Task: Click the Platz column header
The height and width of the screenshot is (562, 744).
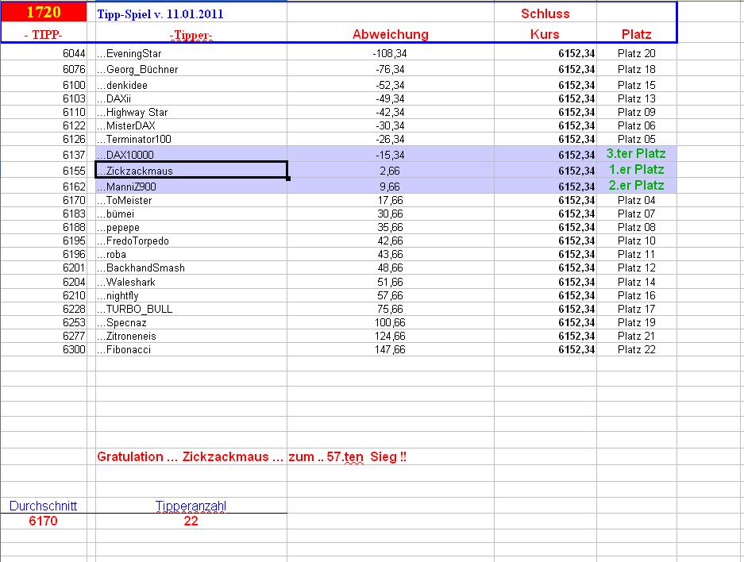Action: tap(636, 34)
